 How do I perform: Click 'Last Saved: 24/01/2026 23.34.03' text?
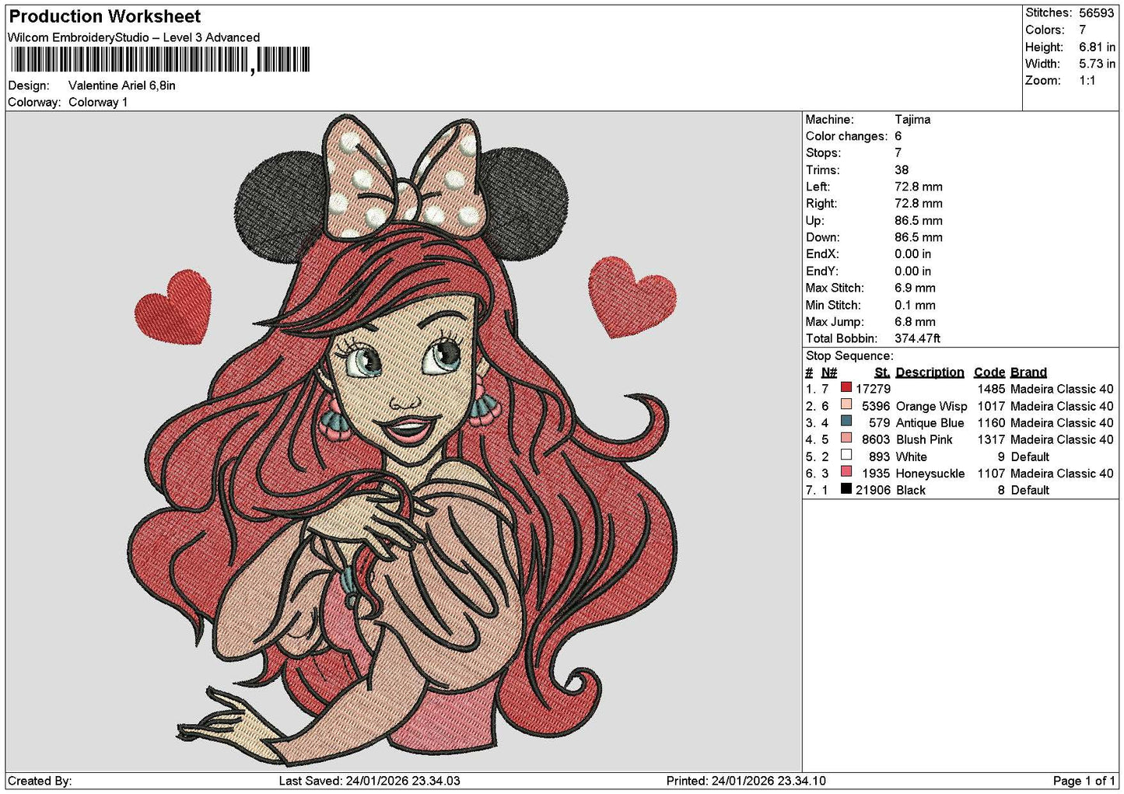coord(369,781)
